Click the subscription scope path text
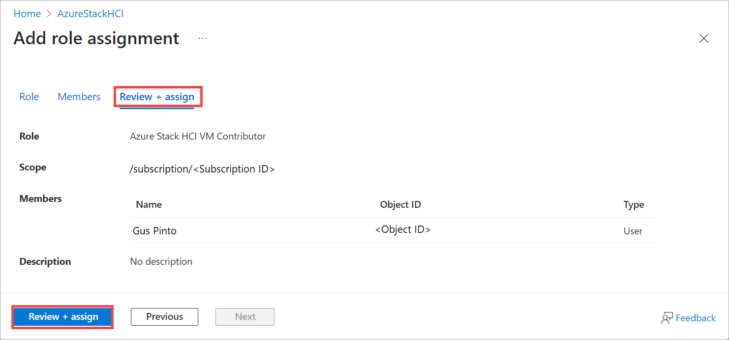The image size is (729, 340). coord(202,169)
